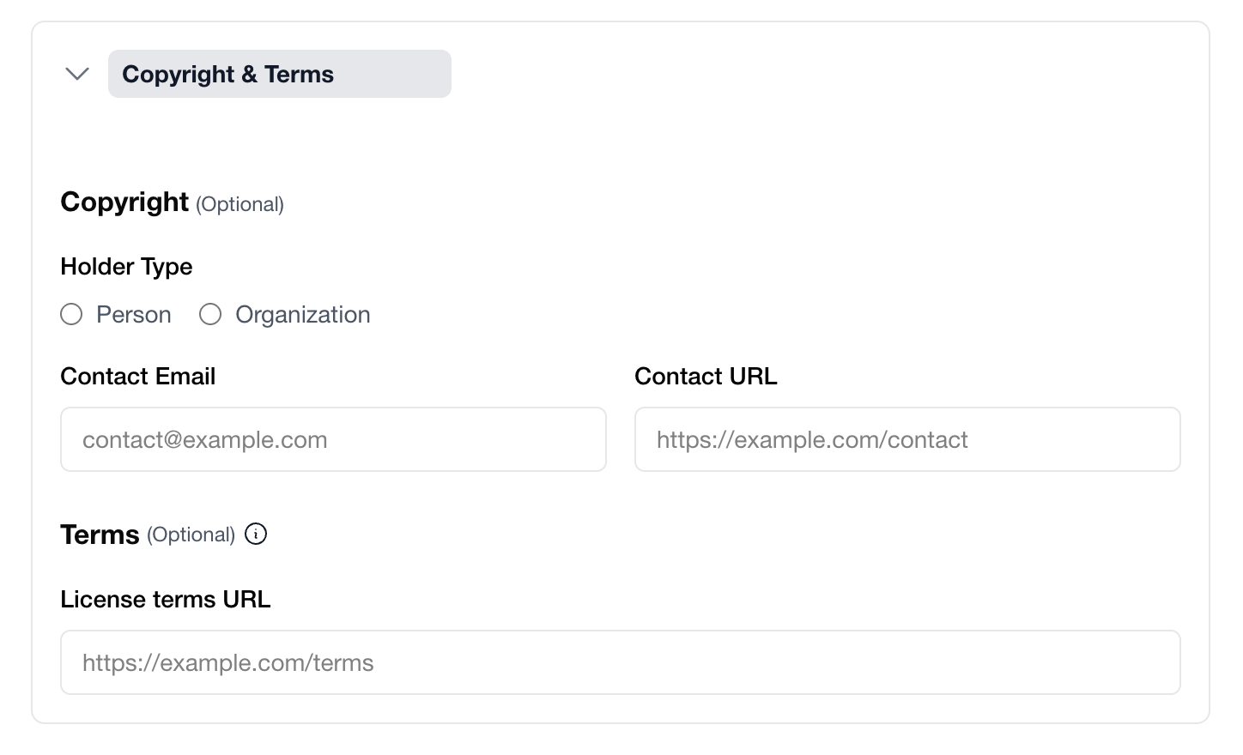Select the Organization radio button
Image resolution: width=1243 pixels, height=755 pixels.
coord(210,315)
